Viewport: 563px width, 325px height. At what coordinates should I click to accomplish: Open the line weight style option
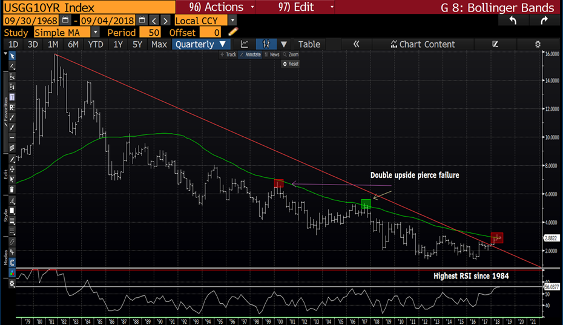click(x=12, y=221)
